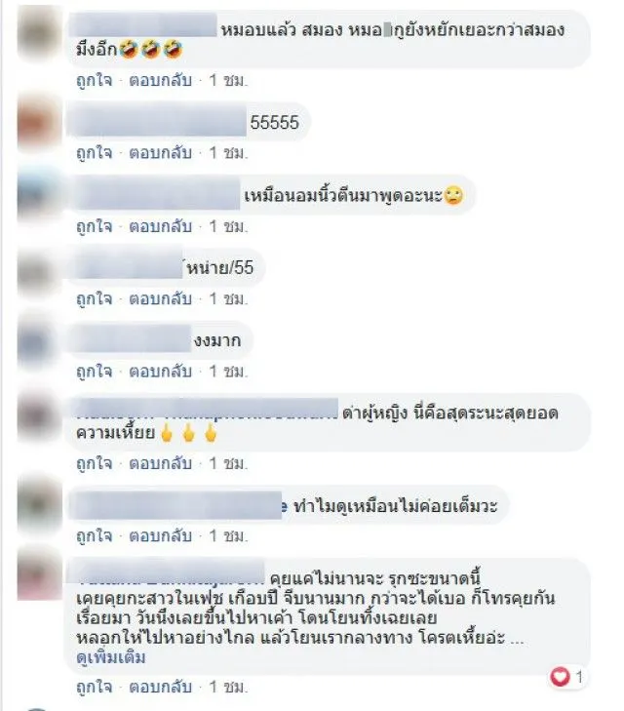Like the ทำไมดูเหมือนไม่ค่อยเต็มวะ comment

[x=95, y=535]
